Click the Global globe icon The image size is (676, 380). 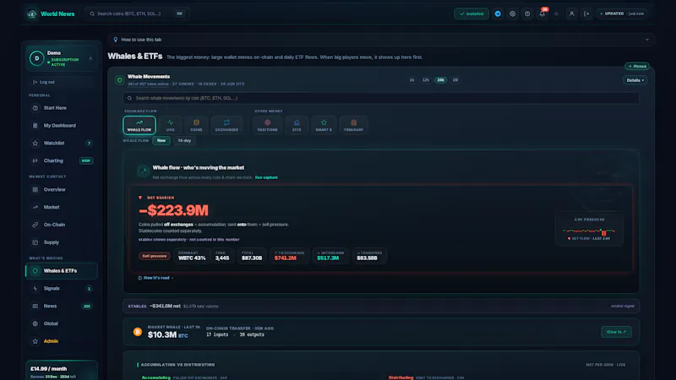(x=35, y=323)
